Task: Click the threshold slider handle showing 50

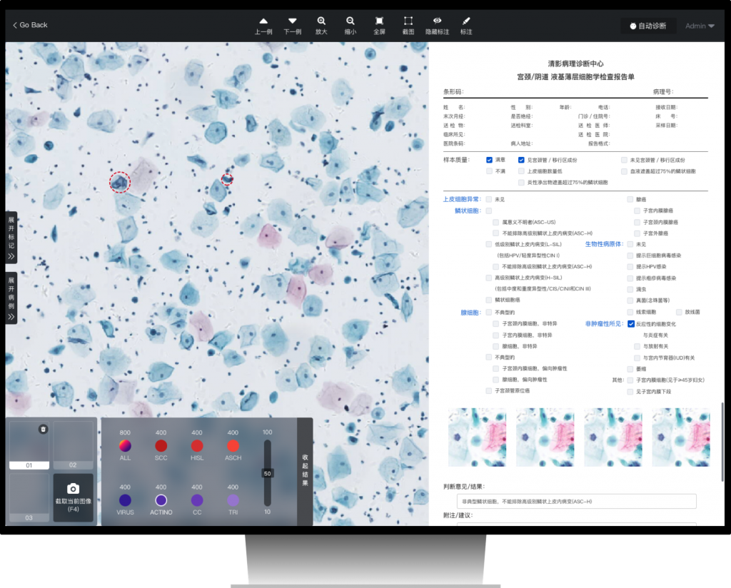Action: point(267,473)
